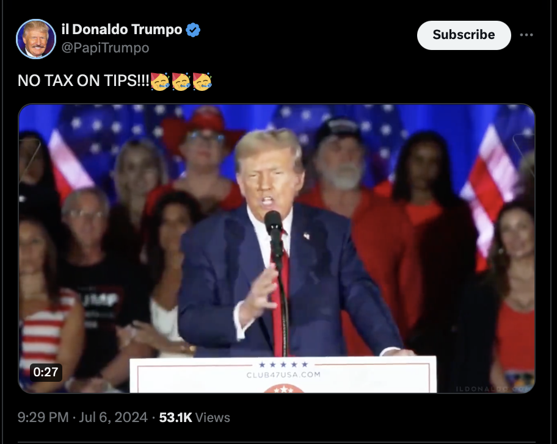Screen dimensions: 557x444
Task: Open the il Donaldo Trumpo profile avatar
Action: pyautogui.click(x=36, y=38)
